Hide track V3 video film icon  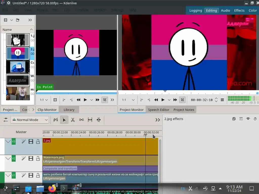(x=31, y=141)
